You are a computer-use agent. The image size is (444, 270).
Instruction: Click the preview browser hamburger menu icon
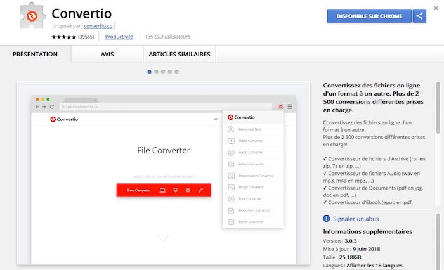tap(290, 106)
